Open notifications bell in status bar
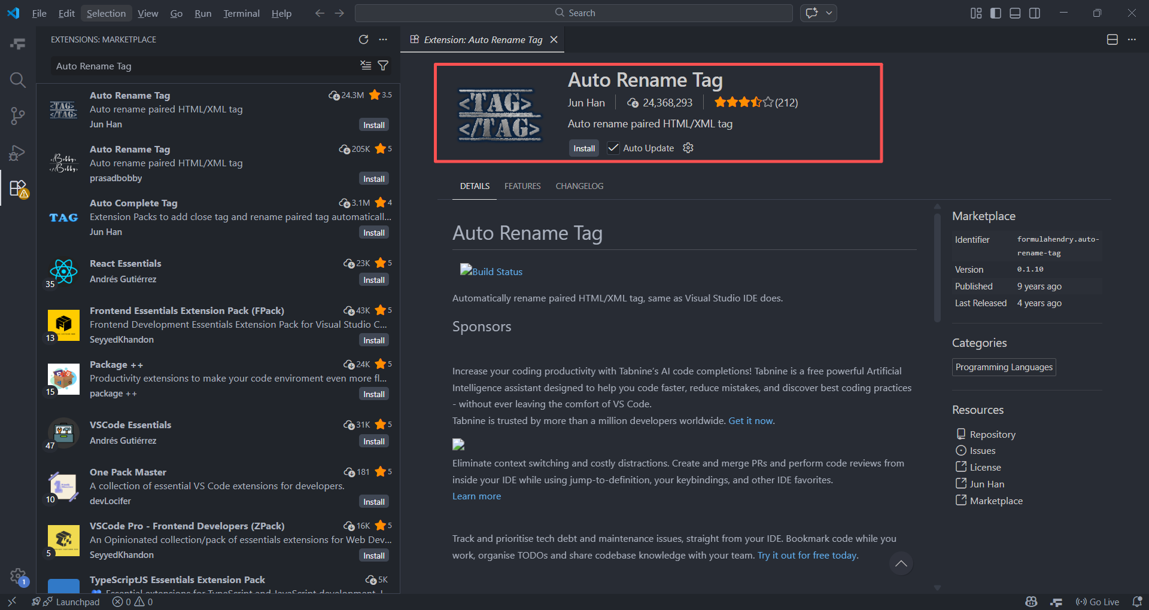 1137,602
